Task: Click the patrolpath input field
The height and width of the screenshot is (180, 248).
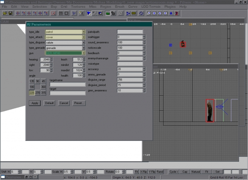Action: tap(130, 32)
